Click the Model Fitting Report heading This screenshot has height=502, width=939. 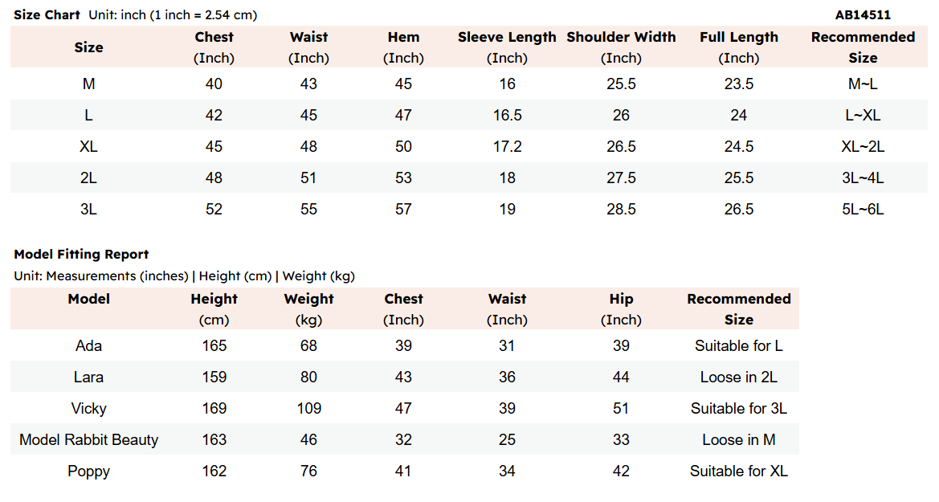[x=81, y=254]
